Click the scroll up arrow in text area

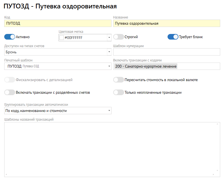(x=217, y=124)
